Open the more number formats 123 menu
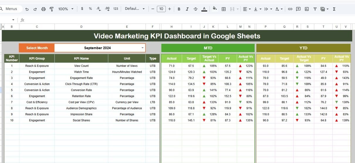This screenshot has width=355, height=163. (x=116, y=9)
